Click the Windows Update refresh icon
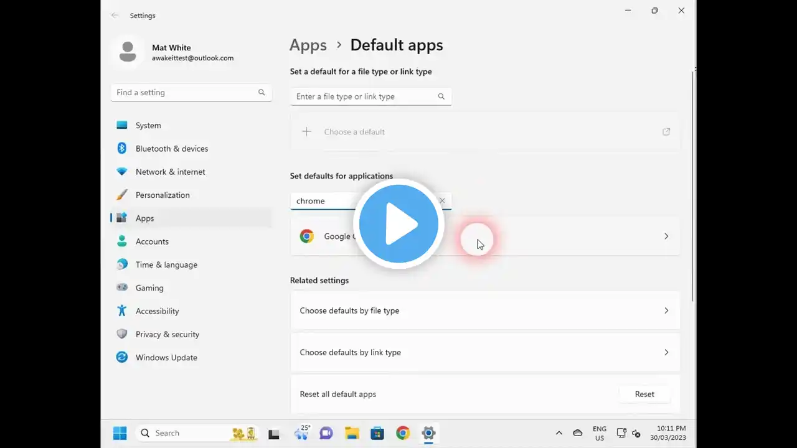 122,357
